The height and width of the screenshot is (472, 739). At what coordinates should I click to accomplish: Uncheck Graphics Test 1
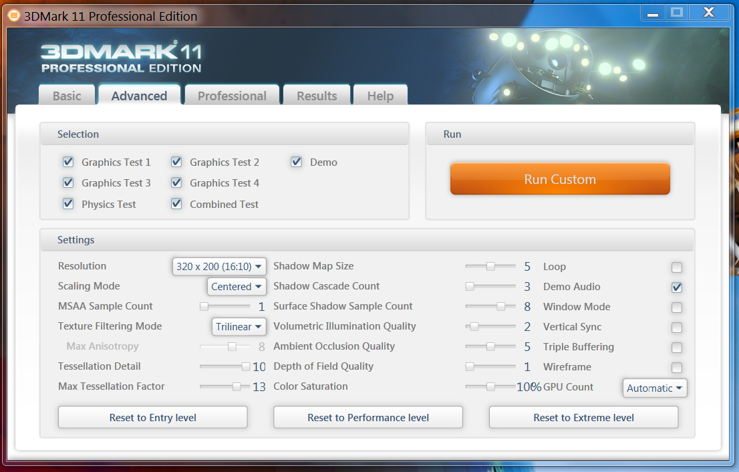click(68, 162)
